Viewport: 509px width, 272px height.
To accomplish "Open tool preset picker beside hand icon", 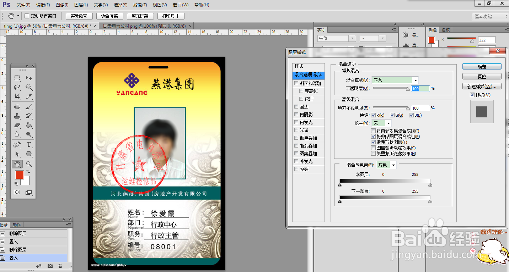I will (18, 16).
